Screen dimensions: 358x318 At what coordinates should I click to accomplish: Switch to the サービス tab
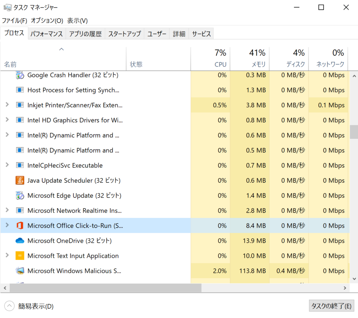click(201, 34)
